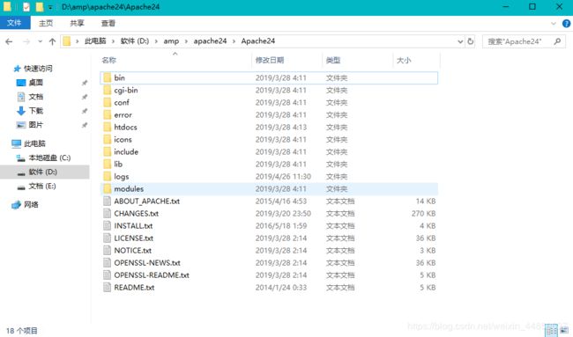This screenshot has height=337, width=573.
Task: Click the 2019/4/26 11:30 logs date
Action: point(283,177)
